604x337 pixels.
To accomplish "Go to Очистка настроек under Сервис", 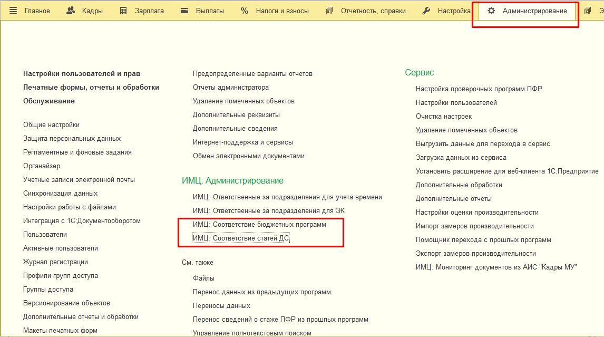I will 443,117.
